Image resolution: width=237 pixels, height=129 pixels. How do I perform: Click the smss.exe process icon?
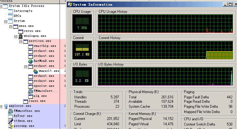click(15, 27)
